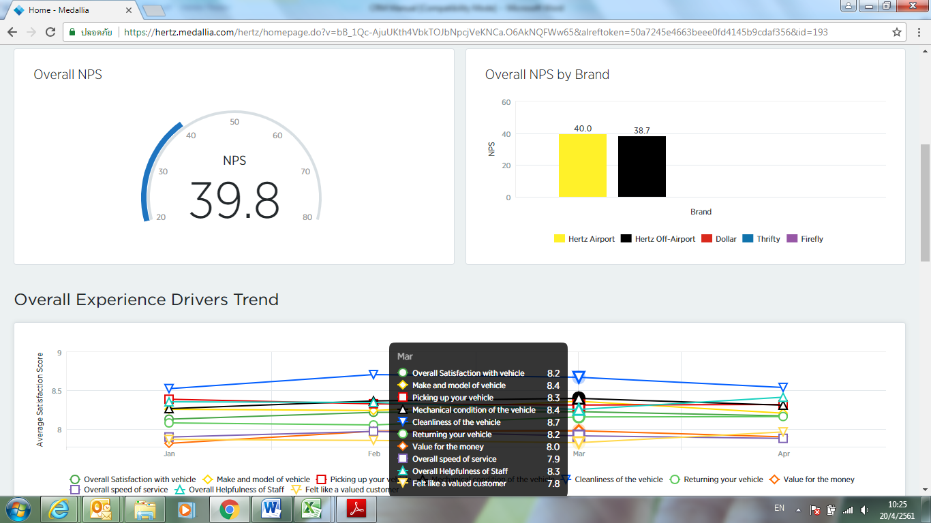Open Internet Explorer from the taskbar

[x=59, y=509]
